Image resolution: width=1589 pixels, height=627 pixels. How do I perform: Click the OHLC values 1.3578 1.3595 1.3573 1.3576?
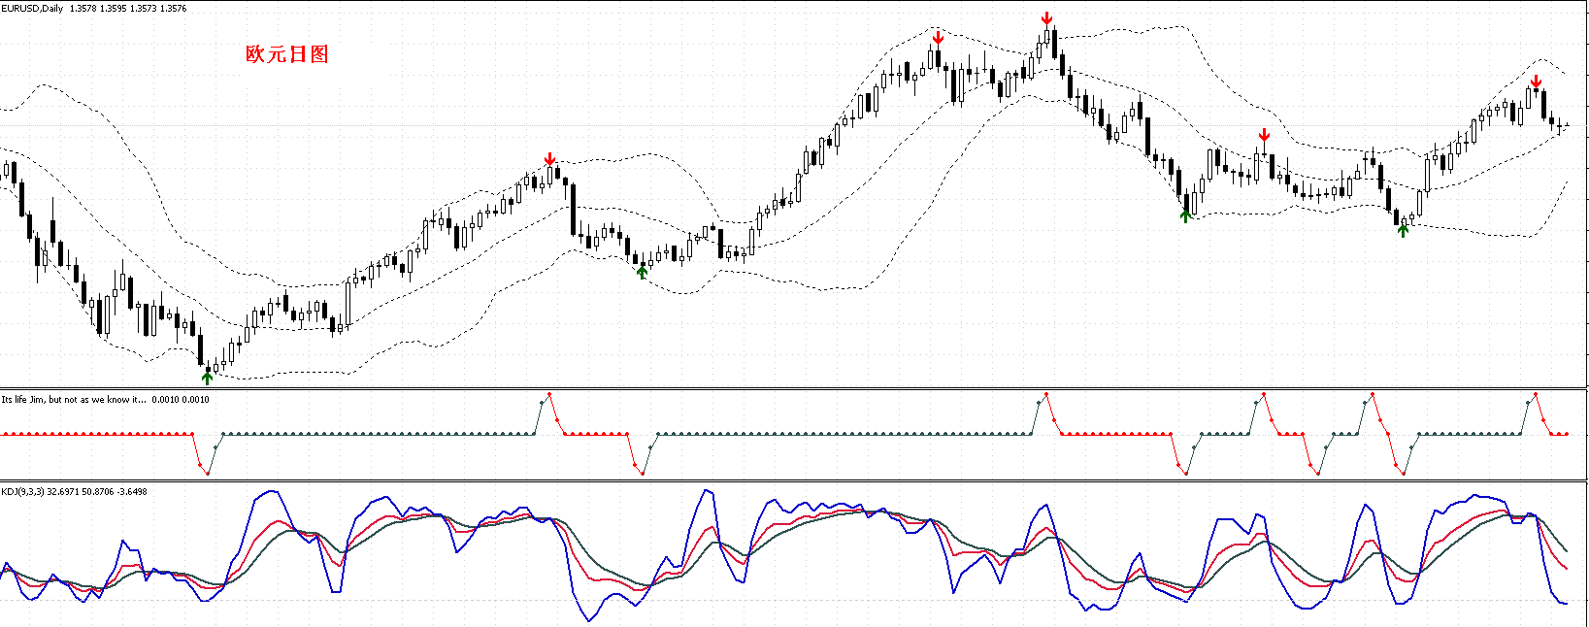tap(129, 9)
